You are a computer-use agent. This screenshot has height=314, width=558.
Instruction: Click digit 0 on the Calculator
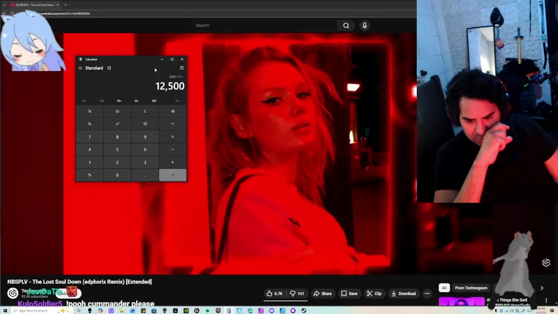[117, 175]
